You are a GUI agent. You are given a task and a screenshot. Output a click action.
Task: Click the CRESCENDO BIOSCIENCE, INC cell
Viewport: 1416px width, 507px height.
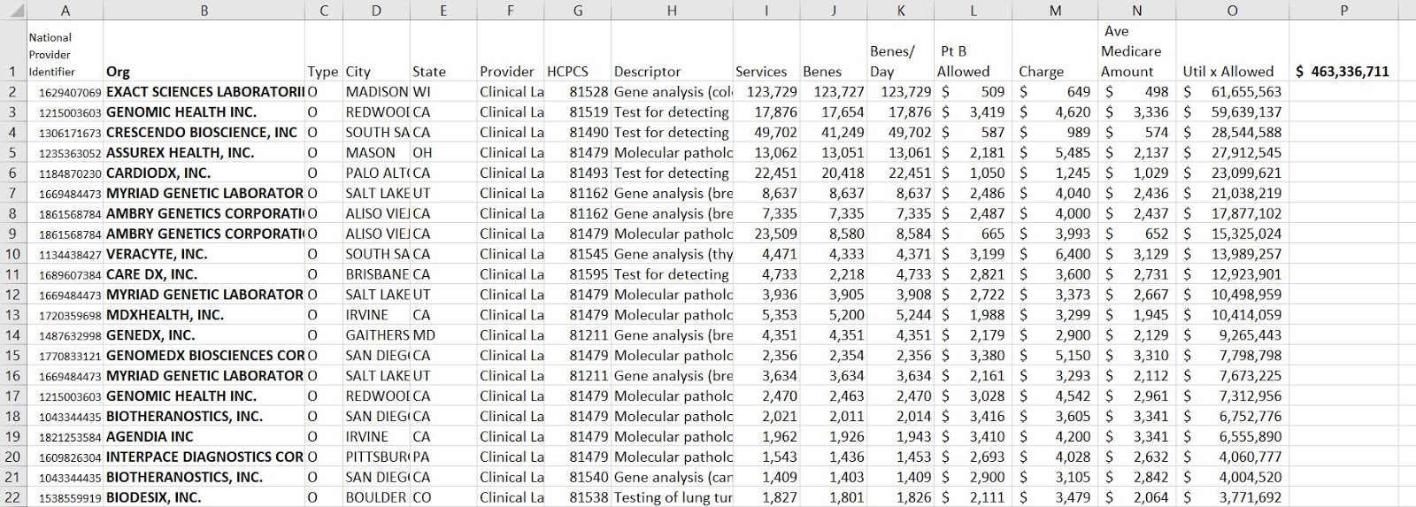pyautogui.click(x=204, y=133)
